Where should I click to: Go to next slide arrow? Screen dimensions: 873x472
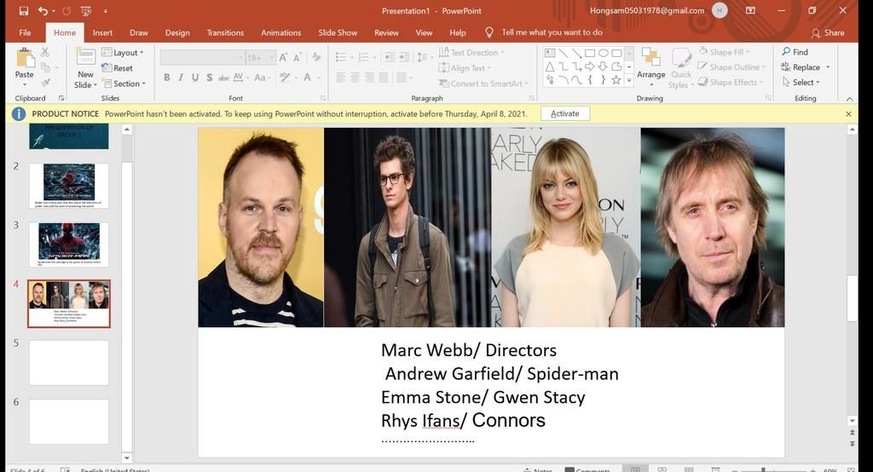(852, 444)
